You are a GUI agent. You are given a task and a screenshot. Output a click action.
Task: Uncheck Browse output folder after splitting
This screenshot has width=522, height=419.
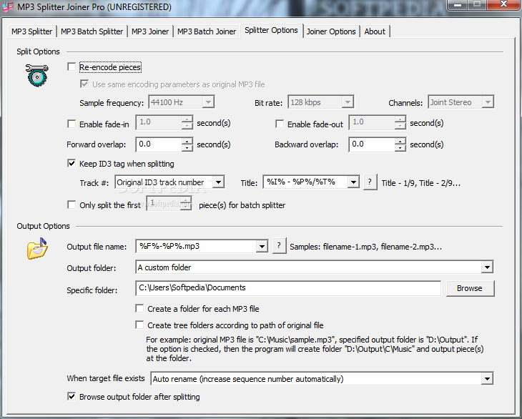point(72,396)
